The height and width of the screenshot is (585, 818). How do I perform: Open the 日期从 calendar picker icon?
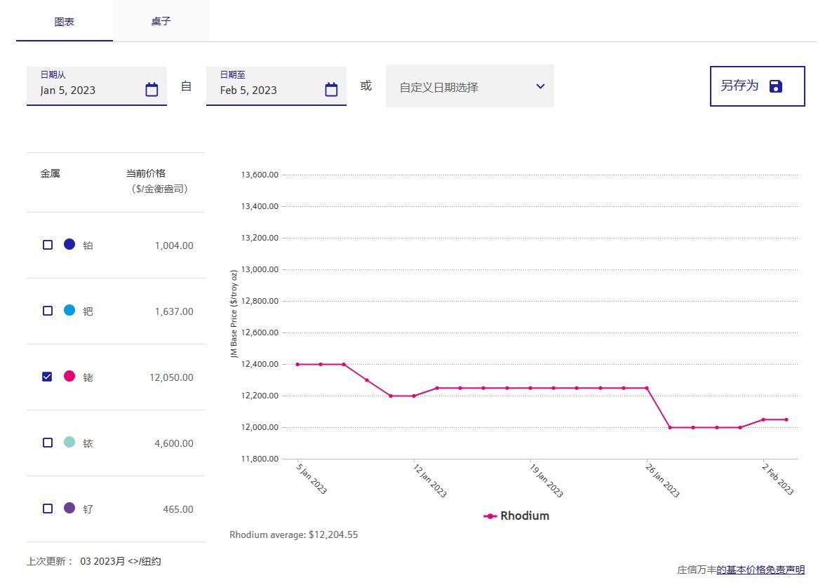pos(152,90)
